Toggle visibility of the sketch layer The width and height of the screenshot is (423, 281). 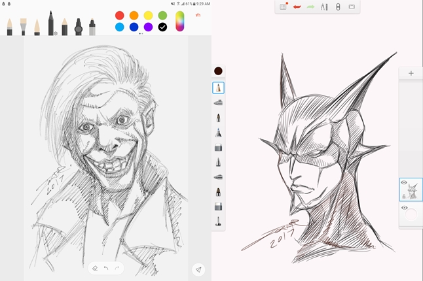(403, 183)
